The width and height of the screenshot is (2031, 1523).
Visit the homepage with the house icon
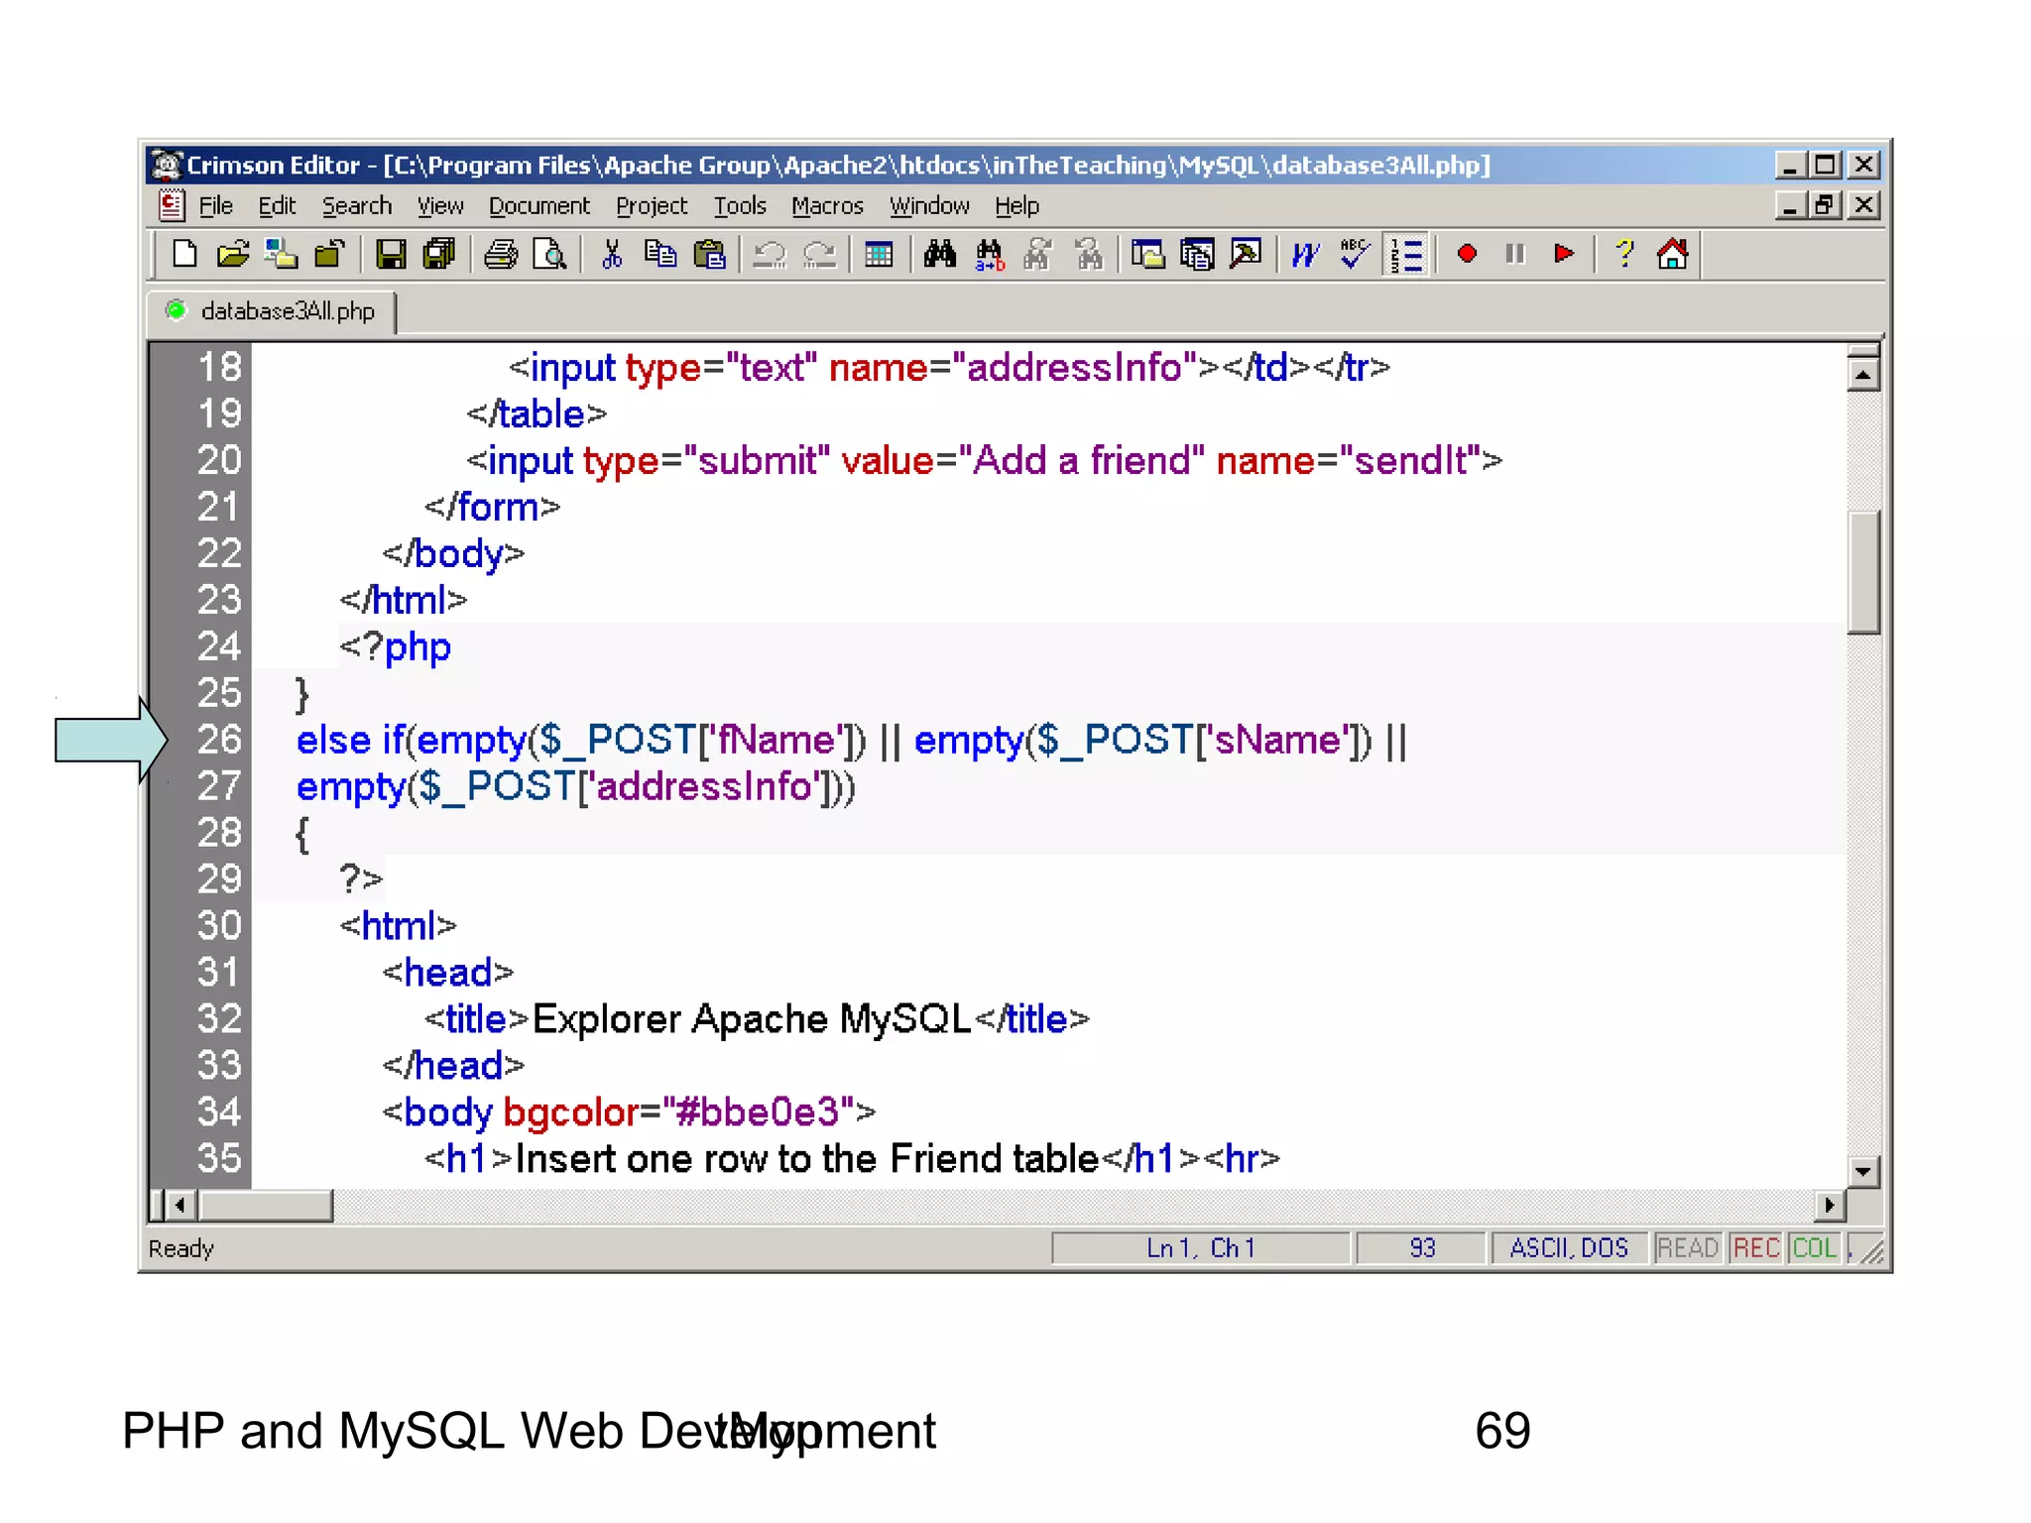point(1673,255)
